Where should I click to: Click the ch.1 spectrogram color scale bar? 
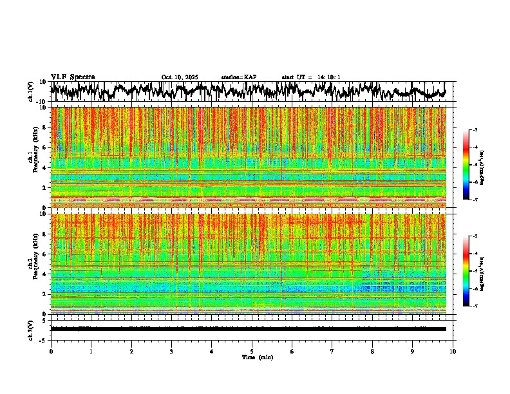pyautogui.click(x=466, y=165)
